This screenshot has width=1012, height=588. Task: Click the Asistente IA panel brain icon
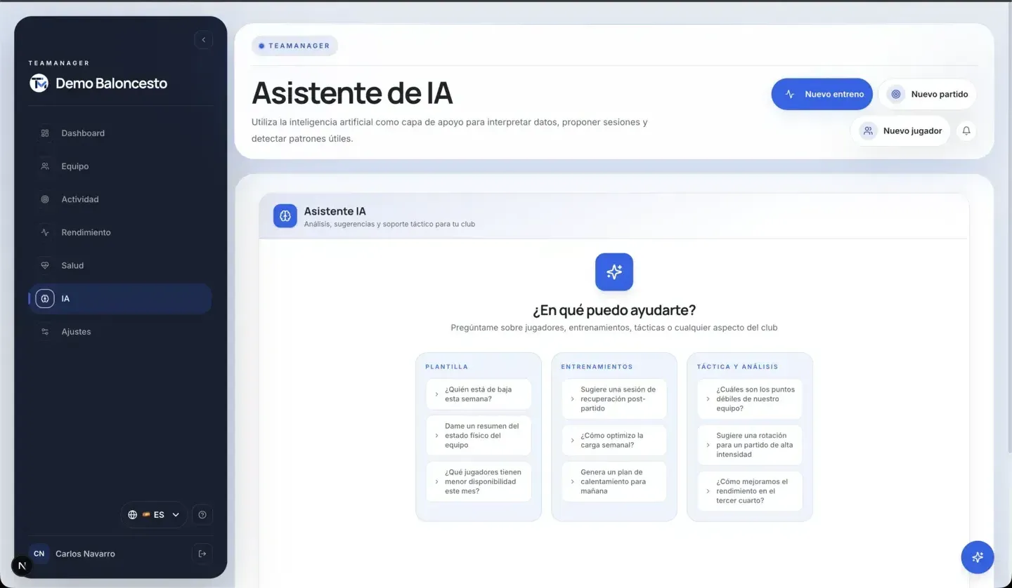pyautogui.click(x=285, y=216)
